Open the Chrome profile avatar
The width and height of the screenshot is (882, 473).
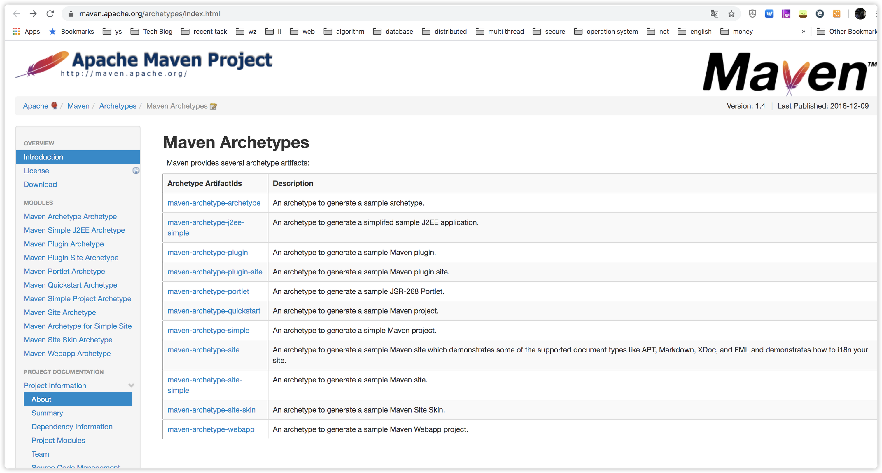(x=860, y=14)
